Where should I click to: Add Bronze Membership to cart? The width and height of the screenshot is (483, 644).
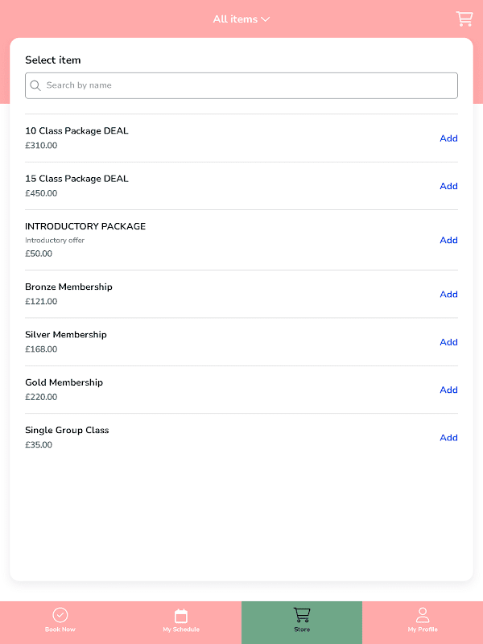click(x=448, y=294)
